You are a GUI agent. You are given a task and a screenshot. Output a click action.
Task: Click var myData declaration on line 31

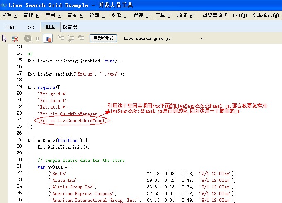click(55, 167)
